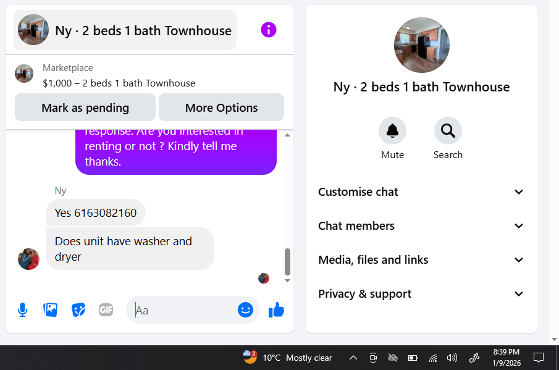Click the chat scrollbar down arrow
559x370 pixels.
point(287,281)
